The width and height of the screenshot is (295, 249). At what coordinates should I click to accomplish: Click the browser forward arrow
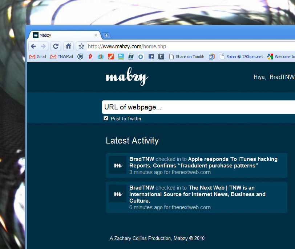[x=43, y=46]
